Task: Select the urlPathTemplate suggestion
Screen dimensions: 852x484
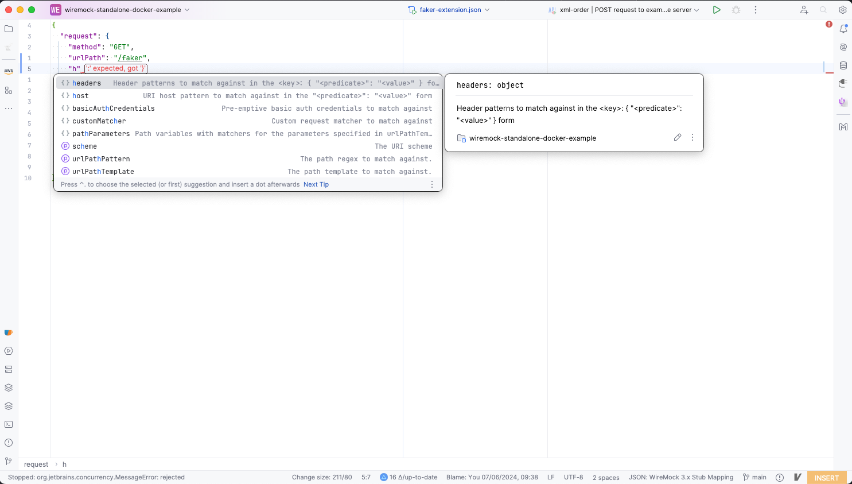Action: point(248,172)
